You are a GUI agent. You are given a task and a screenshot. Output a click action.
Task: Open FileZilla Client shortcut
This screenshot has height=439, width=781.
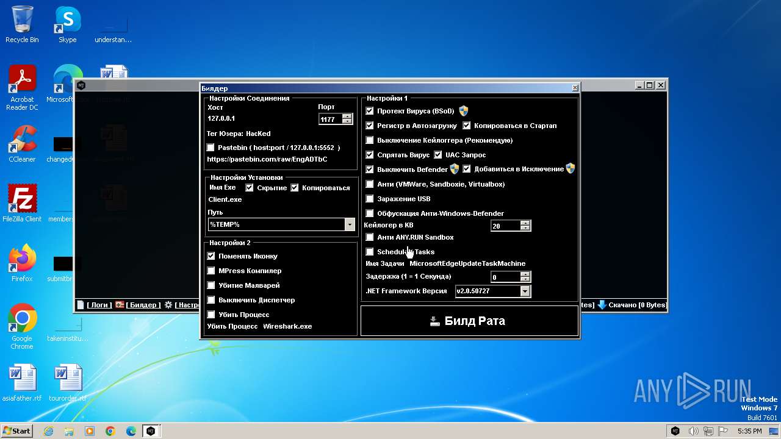[x=22, y=203]
